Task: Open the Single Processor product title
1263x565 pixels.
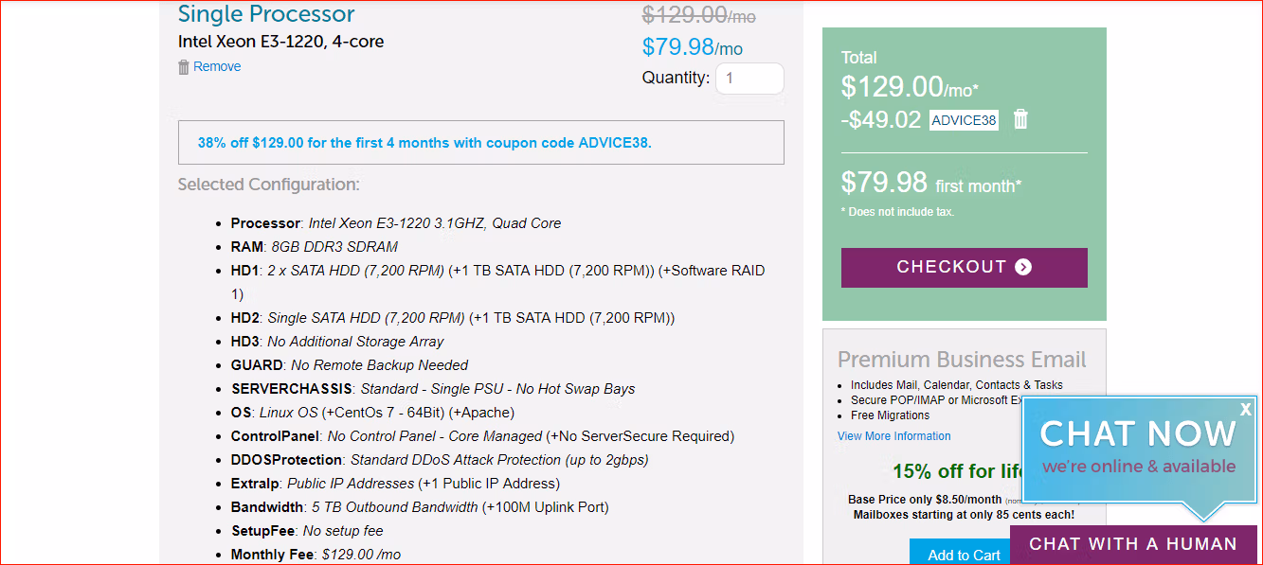Action: click(266, 14)
